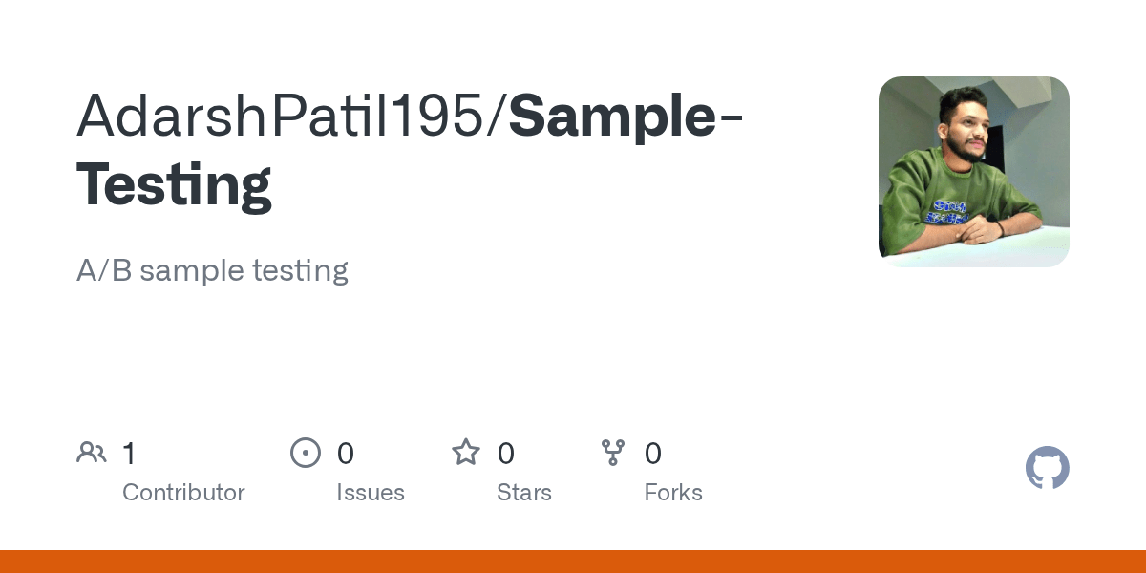This screenshot has width=1146, height=573.
Task: Open the Sample-Testing repository title
Action: [x=411, y=150]
